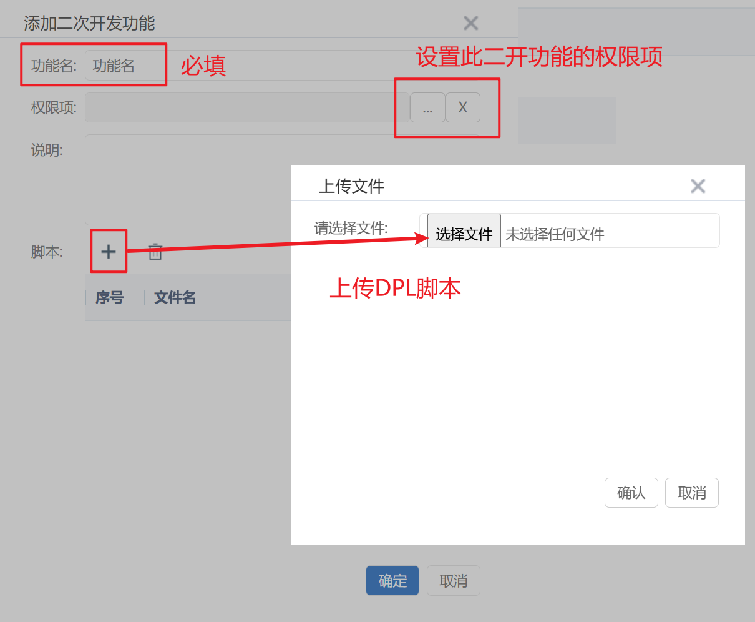This screenshot has height=622, width=755.
Task: Click the 文件名 column header
Action: click(x=175, y=298)
